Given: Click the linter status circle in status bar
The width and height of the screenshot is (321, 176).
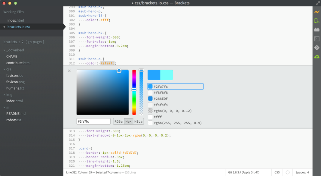Looking at the screenshot, I should click(288, 172).
